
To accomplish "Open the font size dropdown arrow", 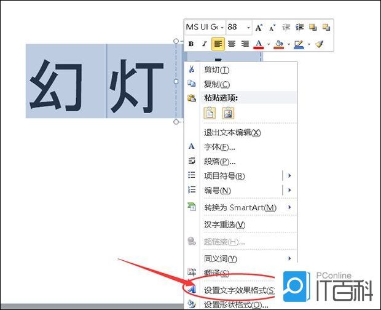I will click(x=248, y=28).
